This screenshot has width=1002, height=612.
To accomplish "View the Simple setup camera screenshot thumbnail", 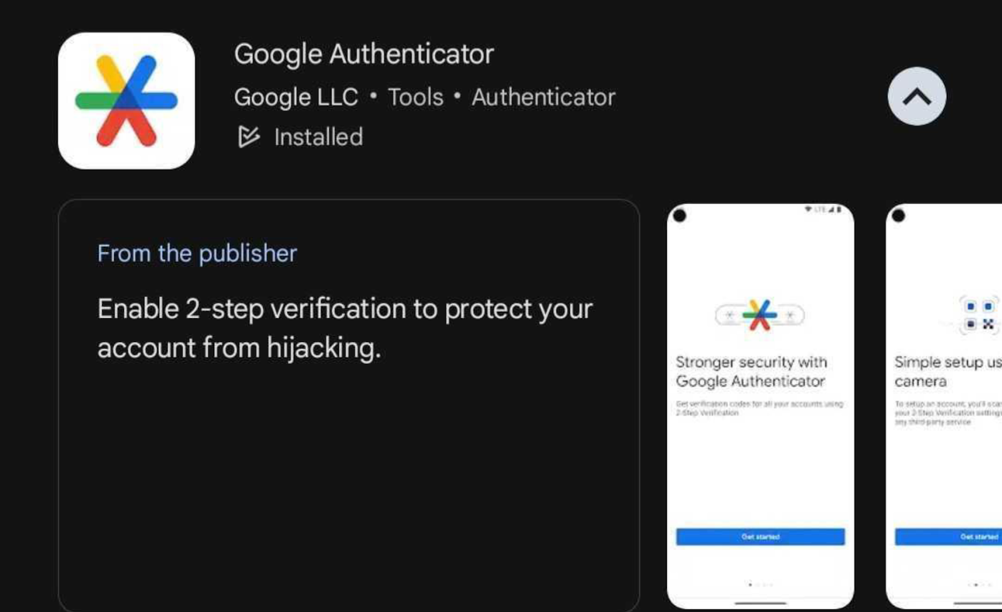I will [x=944, y=406].
